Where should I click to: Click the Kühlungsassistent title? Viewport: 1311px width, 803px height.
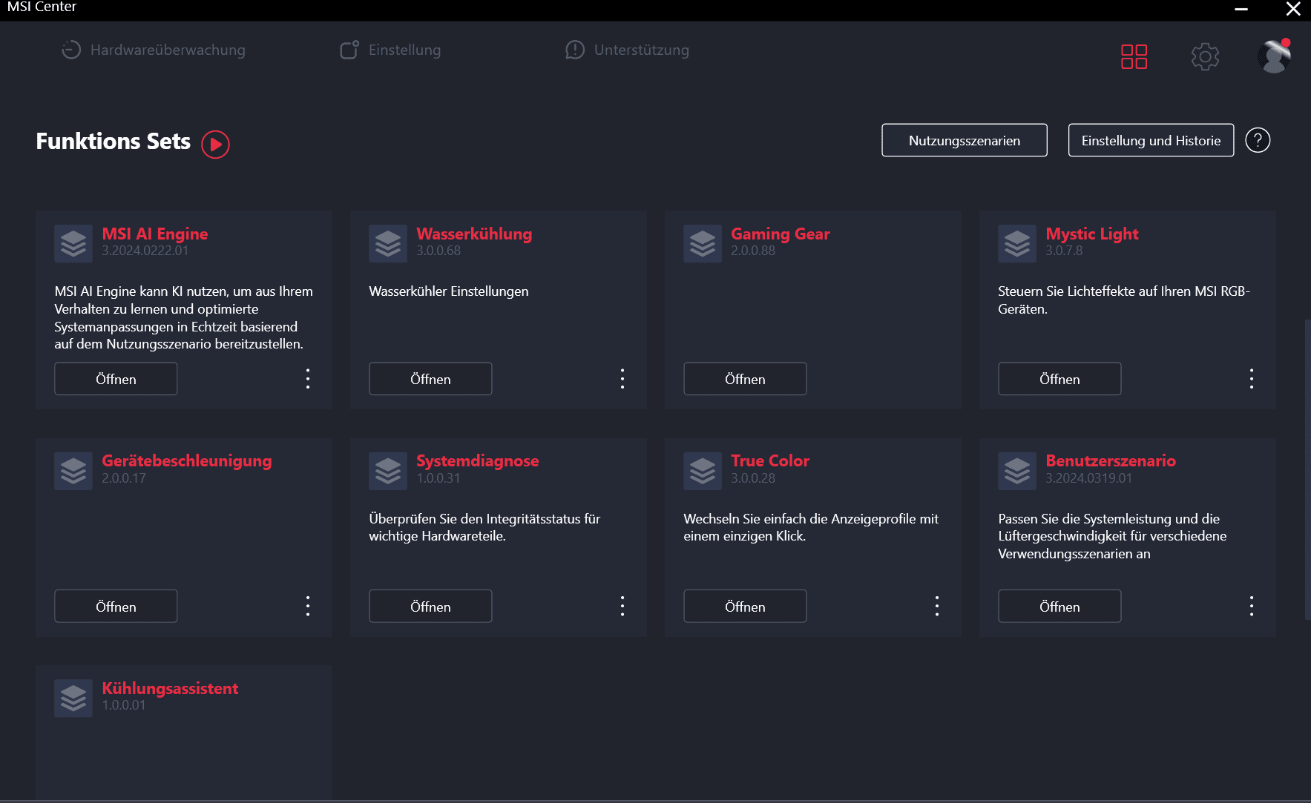(170, 689)
